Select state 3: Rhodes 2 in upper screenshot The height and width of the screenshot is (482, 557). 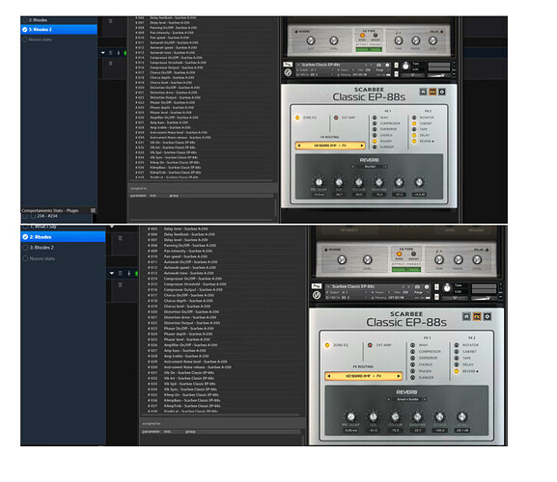click(59, 30)
